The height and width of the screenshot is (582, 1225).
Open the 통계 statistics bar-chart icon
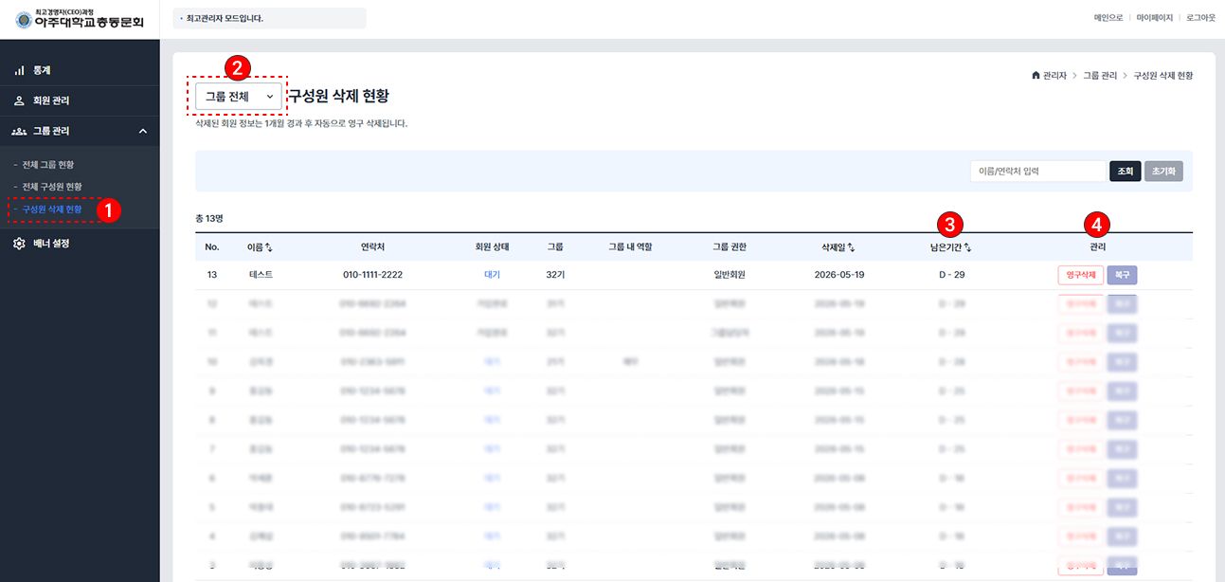point(19,70)
